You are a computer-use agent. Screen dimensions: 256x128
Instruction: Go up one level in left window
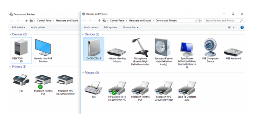tap(27, 21)
